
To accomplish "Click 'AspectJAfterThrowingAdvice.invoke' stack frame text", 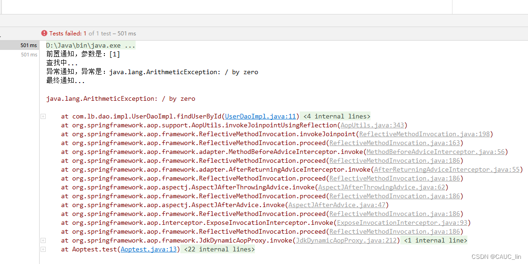I will point(254,187).
